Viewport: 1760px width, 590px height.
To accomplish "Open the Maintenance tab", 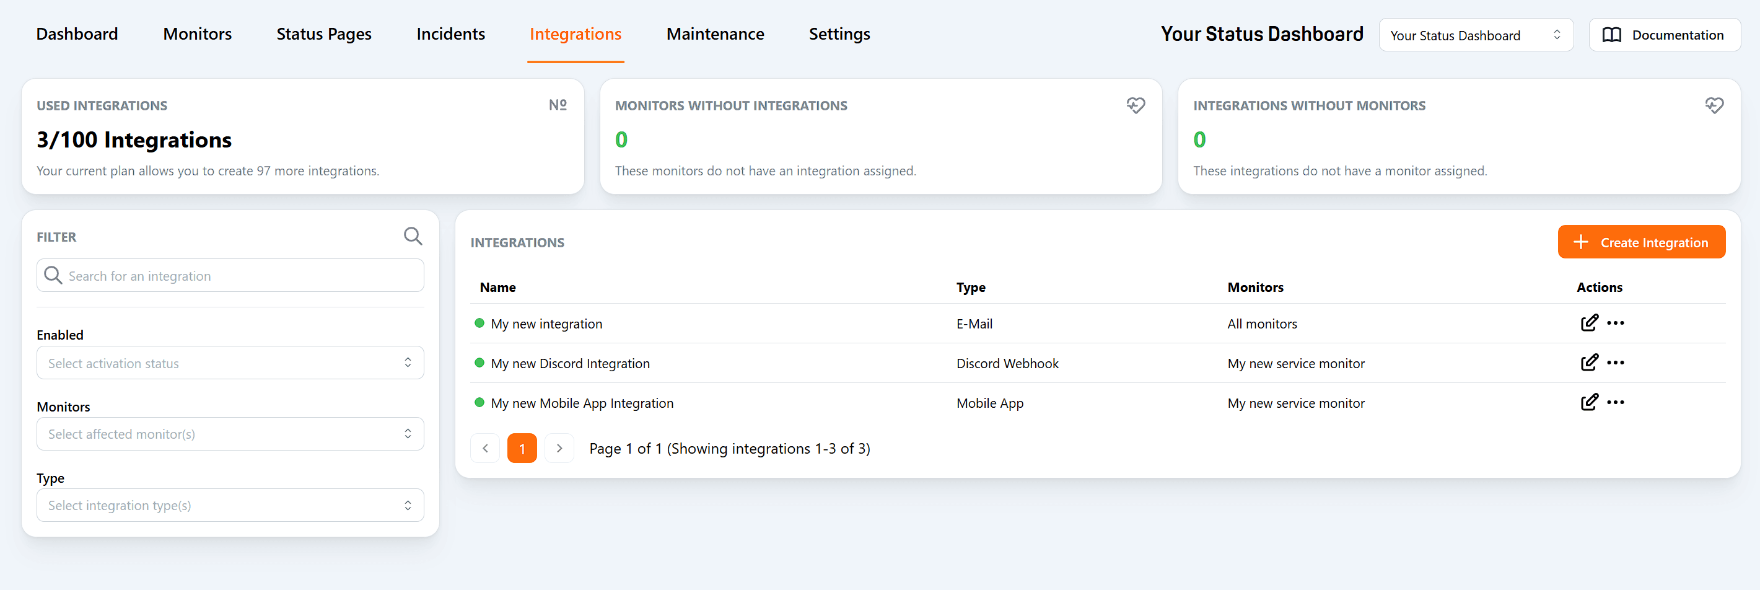I will [x=716, y=33].
